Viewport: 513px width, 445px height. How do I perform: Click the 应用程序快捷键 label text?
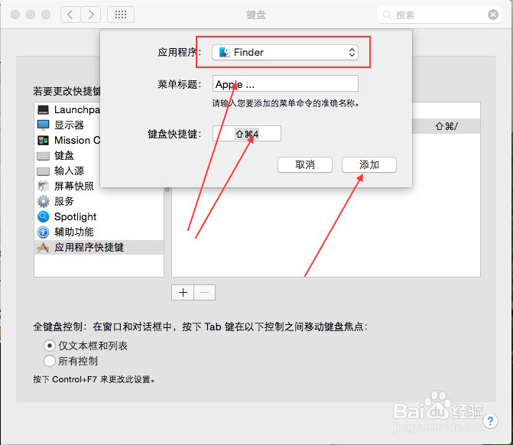[x=89, y=248]
